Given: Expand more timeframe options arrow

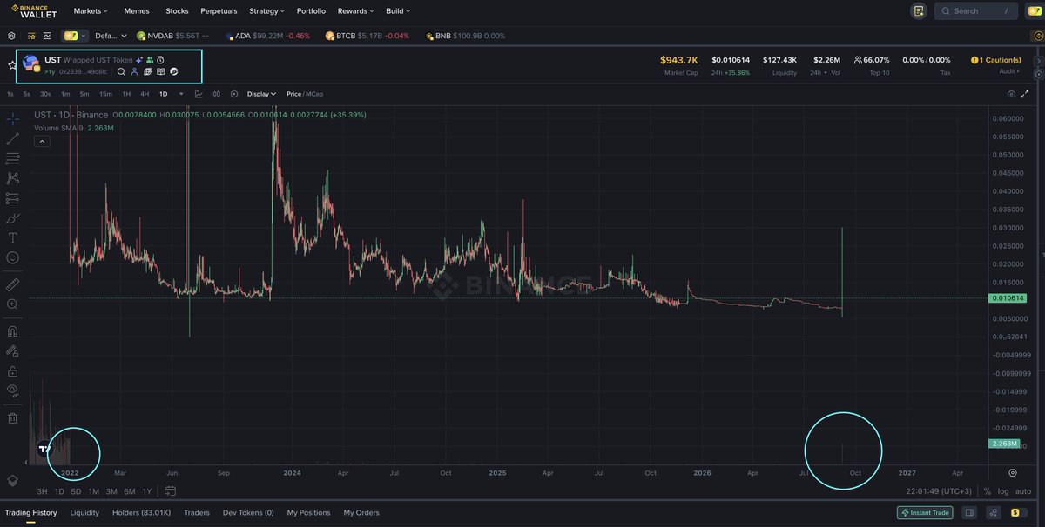Looking at the screenshot, I should point(181,94).
